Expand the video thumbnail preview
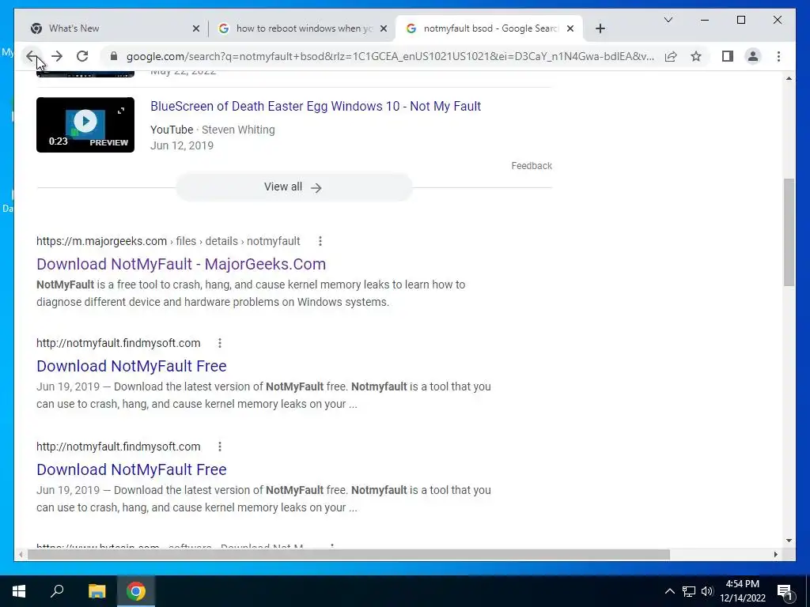 coord(121,111)
